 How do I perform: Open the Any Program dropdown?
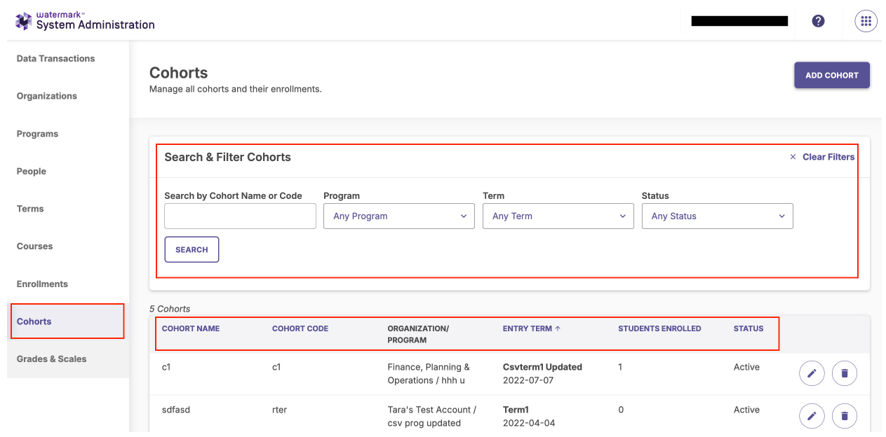click(x=399, y=216)
